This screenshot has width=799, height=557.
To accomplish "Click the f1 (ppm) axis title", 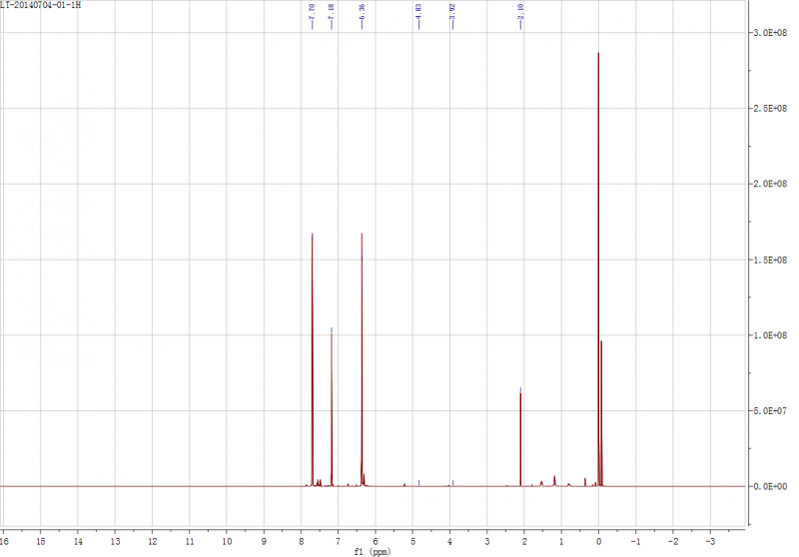I will tap(372, 552).
